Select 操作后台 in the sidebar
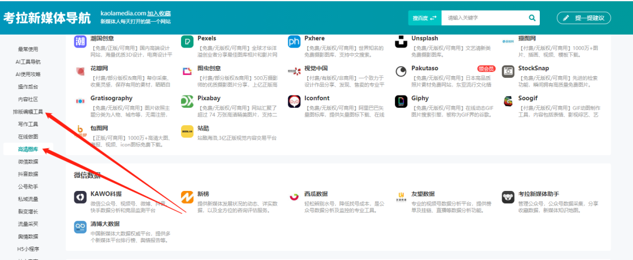 point(28,87)
